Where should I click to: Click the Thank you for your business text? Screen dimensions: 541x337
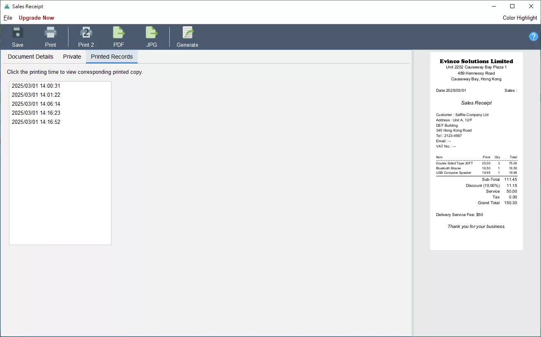[476, 226]
